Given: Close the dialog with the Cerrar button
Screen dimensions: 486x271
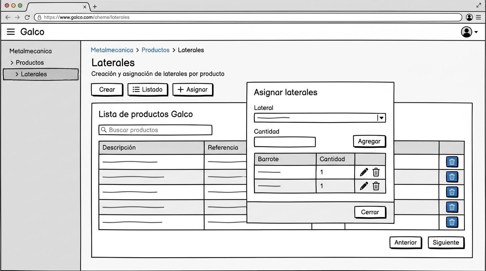Looking at the screenshot, I should pos(370,212).
